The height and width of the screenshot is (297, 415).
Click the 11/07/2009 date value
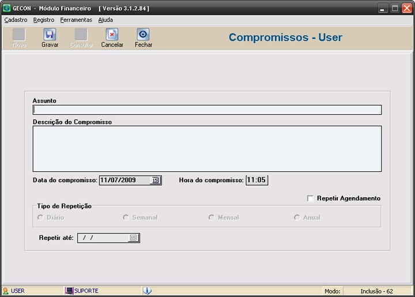tap(118, 180)
